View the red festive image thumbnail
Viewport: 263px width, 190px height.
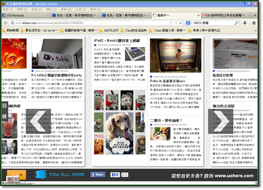tap(14, 53)
